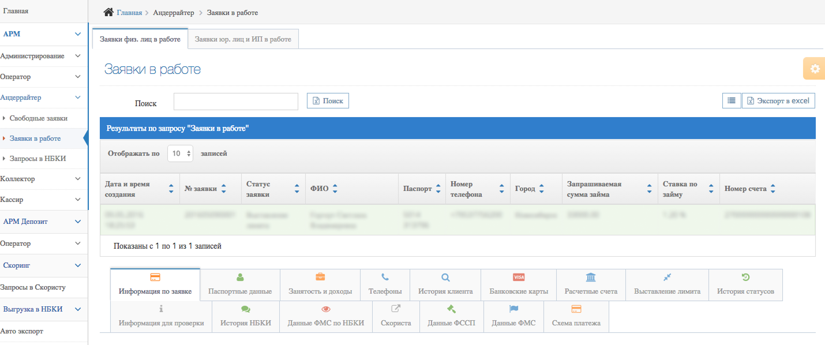Sort by Номер счета column arrows
825x345 pixels.
pos(772,189)
